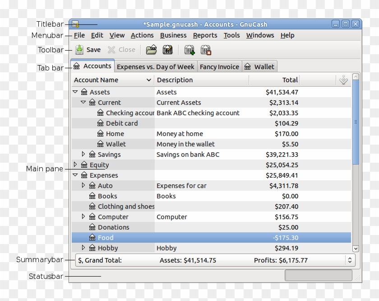This screenshot has height=301, width=379.
Task: Open the summary bar dropdown selector
Action: (x=349, y=260)
